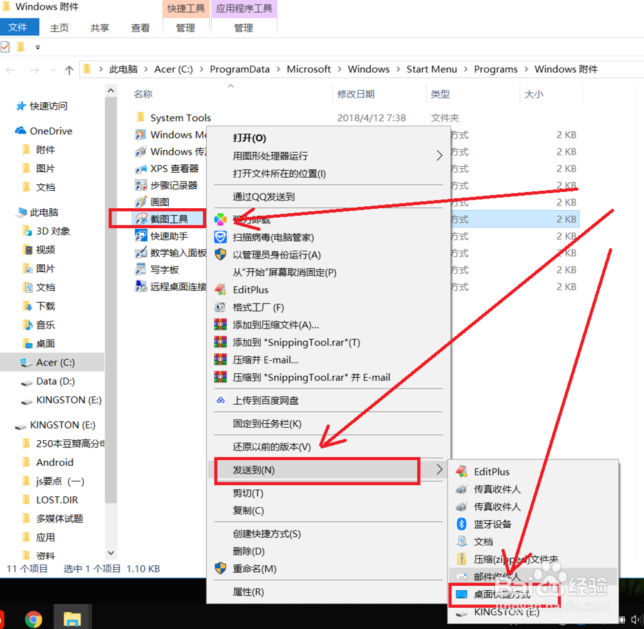Screen dimensions: 644x629
Task: Select the 数学输入面板 shortcut icon
Action: click(x=141, y=253)
